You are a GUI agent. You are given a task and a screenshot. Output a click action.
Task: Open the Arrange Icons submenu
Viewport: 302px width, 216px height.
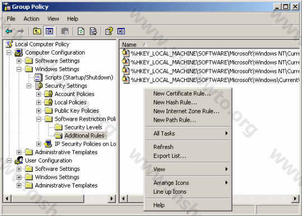pyautogui.click(x=188, y=183)
